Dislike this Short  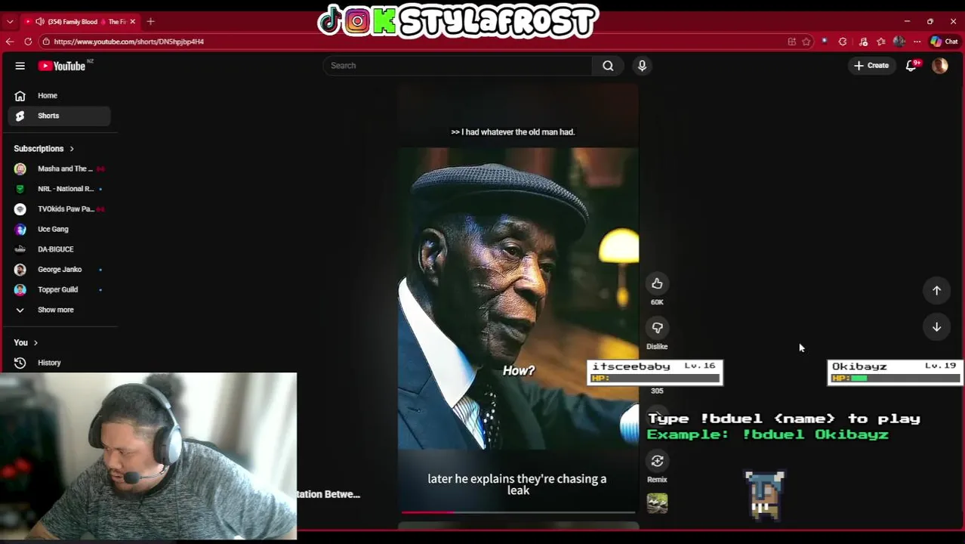tap(657, 328)
